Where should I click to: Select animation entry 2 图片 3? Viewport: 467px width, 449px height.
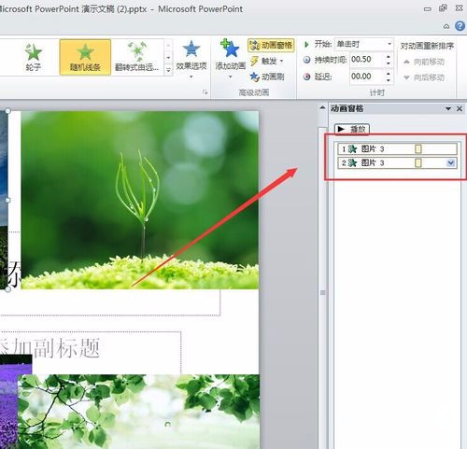pos(397,162)
